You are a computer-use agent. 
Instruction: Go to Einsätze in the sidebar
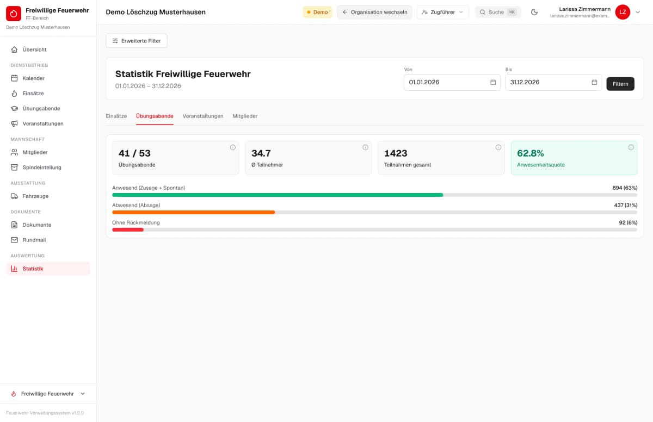(48, 94)
